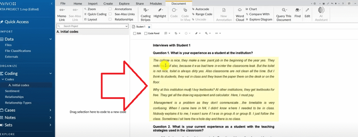The image size is (358, 137).
Task: Click Query This Document
Action: coord(284,15)
